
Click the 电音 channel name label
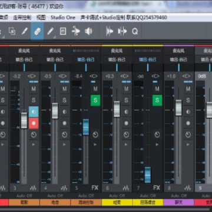click(x=55, y=203)
